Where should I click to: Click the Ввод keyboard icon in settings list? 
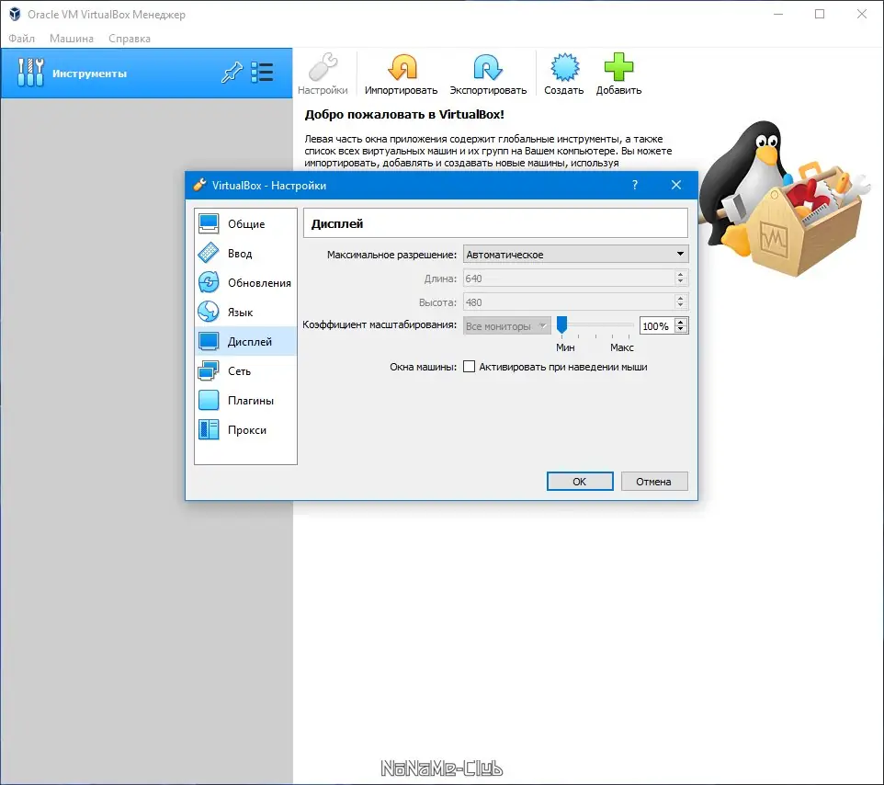209,253
